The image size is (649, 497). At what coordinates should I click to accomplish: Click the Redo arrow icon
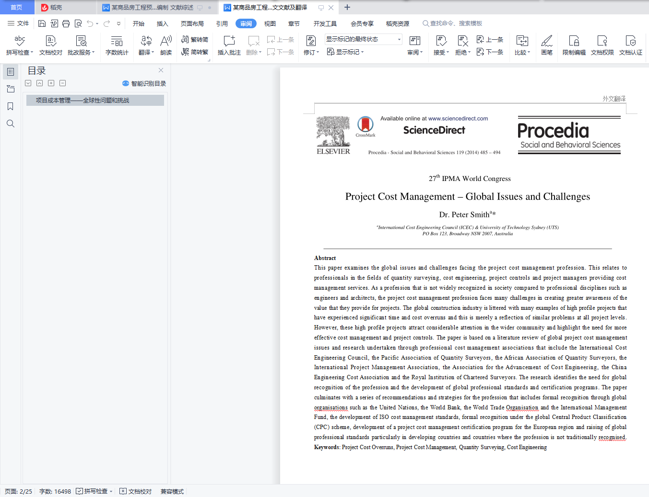tap(106, 23)
